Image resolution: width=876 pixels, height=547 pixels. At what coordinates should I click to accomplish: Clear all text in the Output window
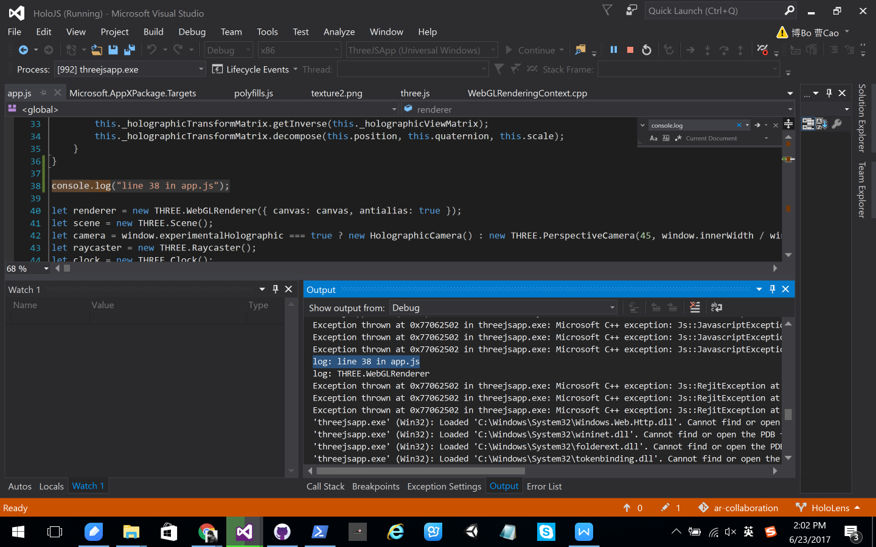coord(695,308)
